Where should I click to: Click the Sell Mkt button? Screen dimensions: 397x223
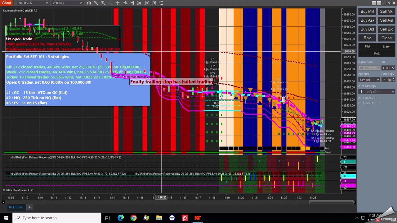click(x=386, y=11)
